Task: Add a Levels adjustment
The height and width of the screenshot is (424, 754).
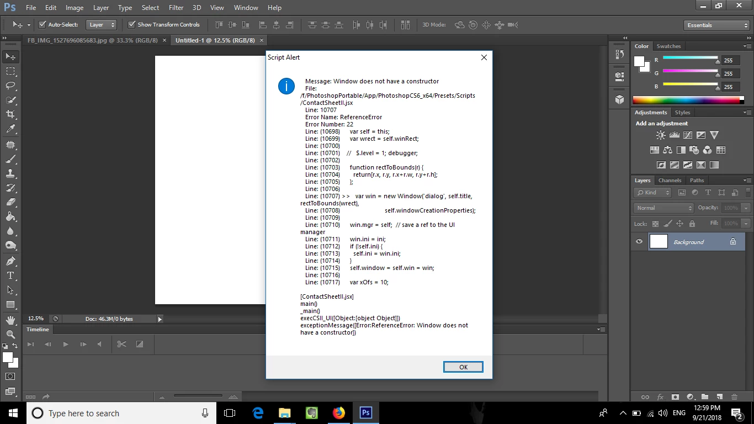Action: [x=674, y=135]
